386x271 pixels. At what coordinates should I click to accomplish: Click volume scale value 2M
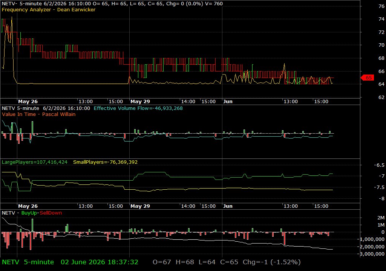click(381, 218)
